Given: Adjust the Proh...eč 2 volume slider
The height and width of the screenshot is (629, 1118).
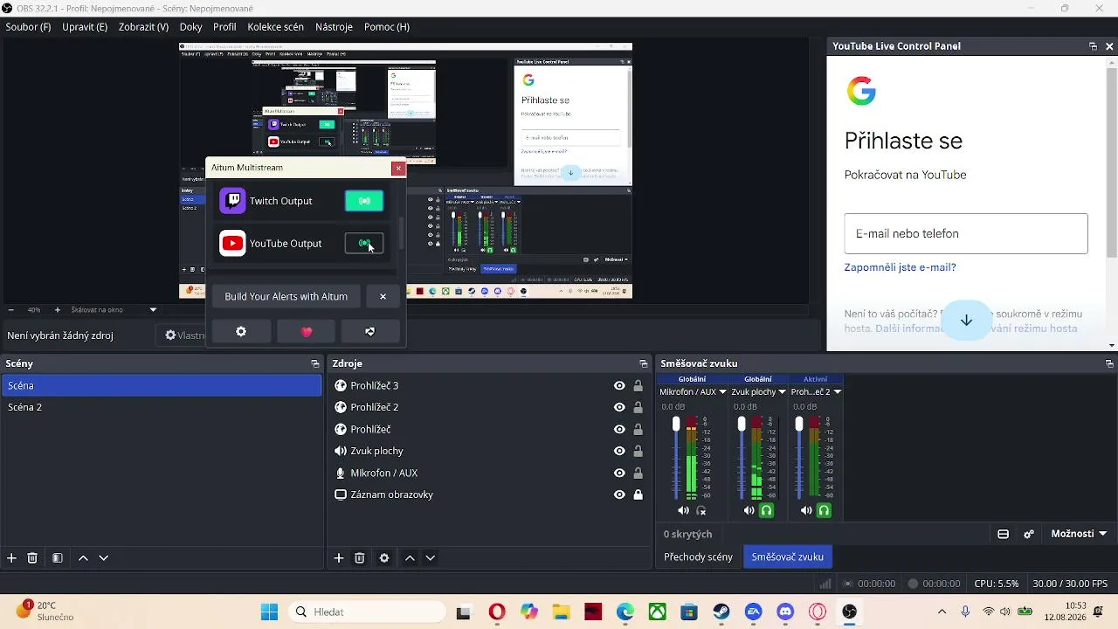Looking at the screenshot, I should (x=799, y=424).
